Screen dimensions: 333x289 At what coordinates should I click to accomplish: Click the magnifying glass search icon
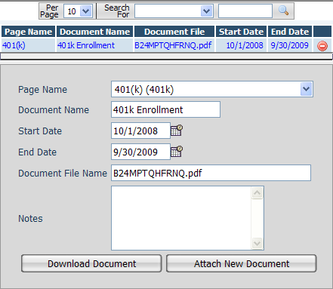[283, 11]
